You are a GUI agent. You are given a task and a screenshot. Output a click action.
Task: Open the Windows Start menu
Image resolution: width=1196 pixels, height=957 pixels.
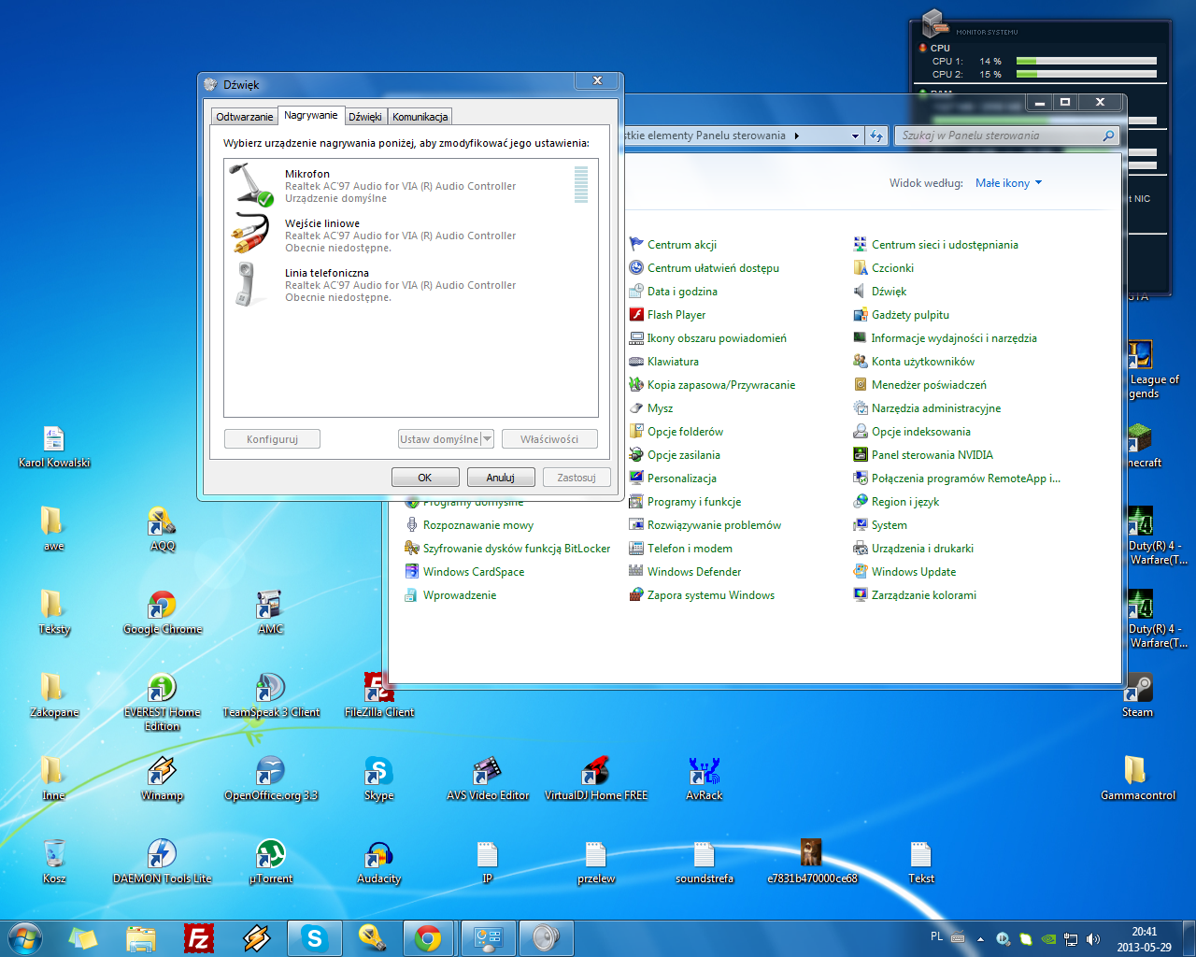click(25, 937)
